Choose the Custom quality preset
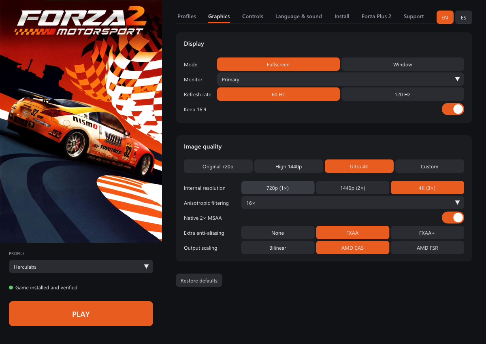This screenshot has width=486, height=344. pyautogui.click(x=430, y=166)
